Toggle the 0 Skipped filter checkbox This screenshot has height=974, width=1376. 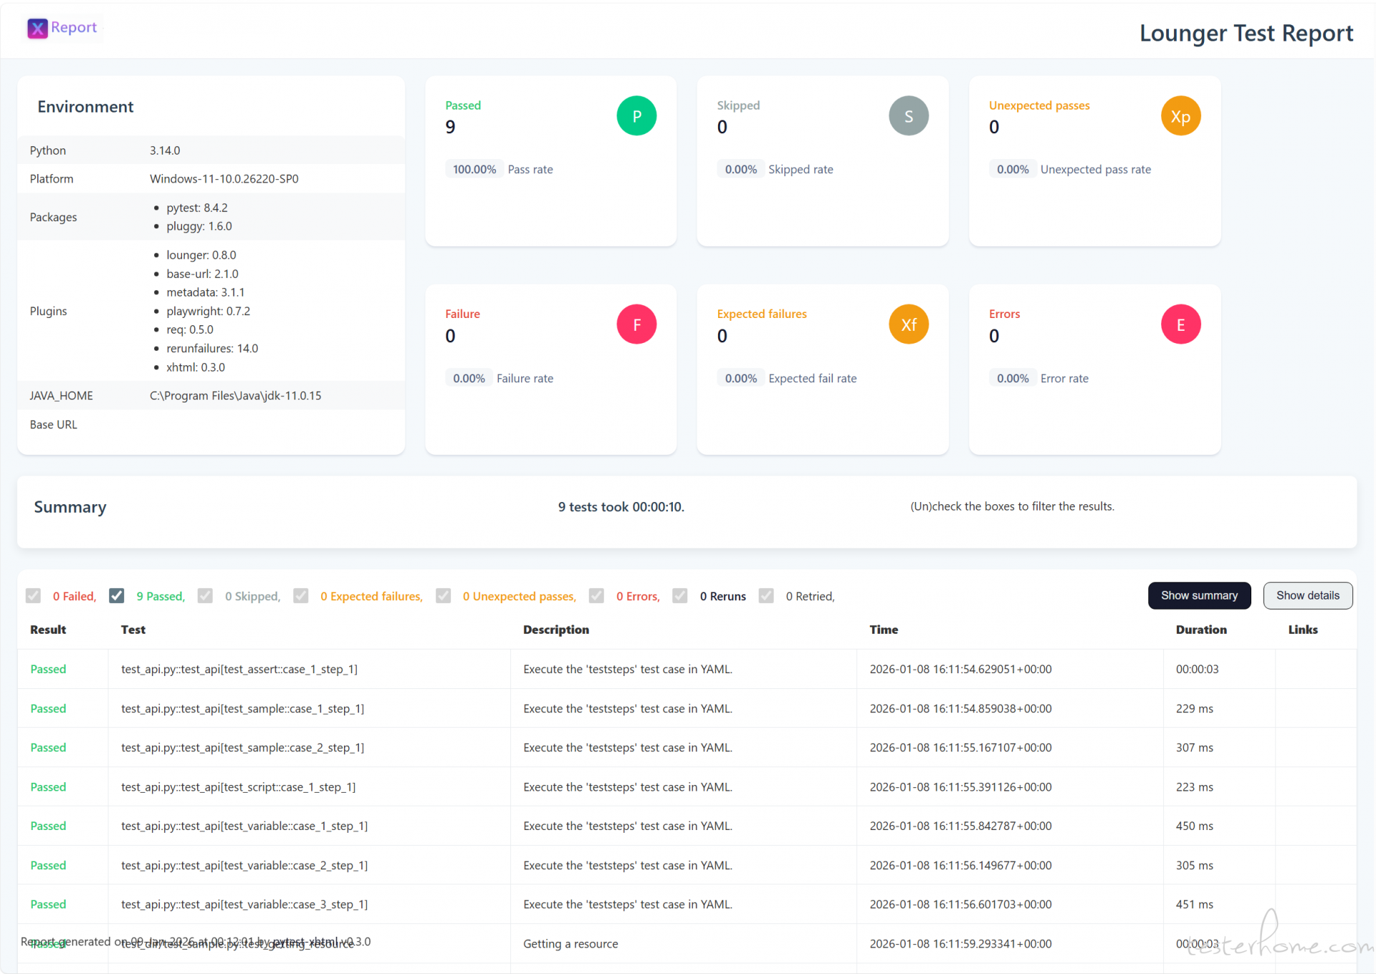(205, 596)
